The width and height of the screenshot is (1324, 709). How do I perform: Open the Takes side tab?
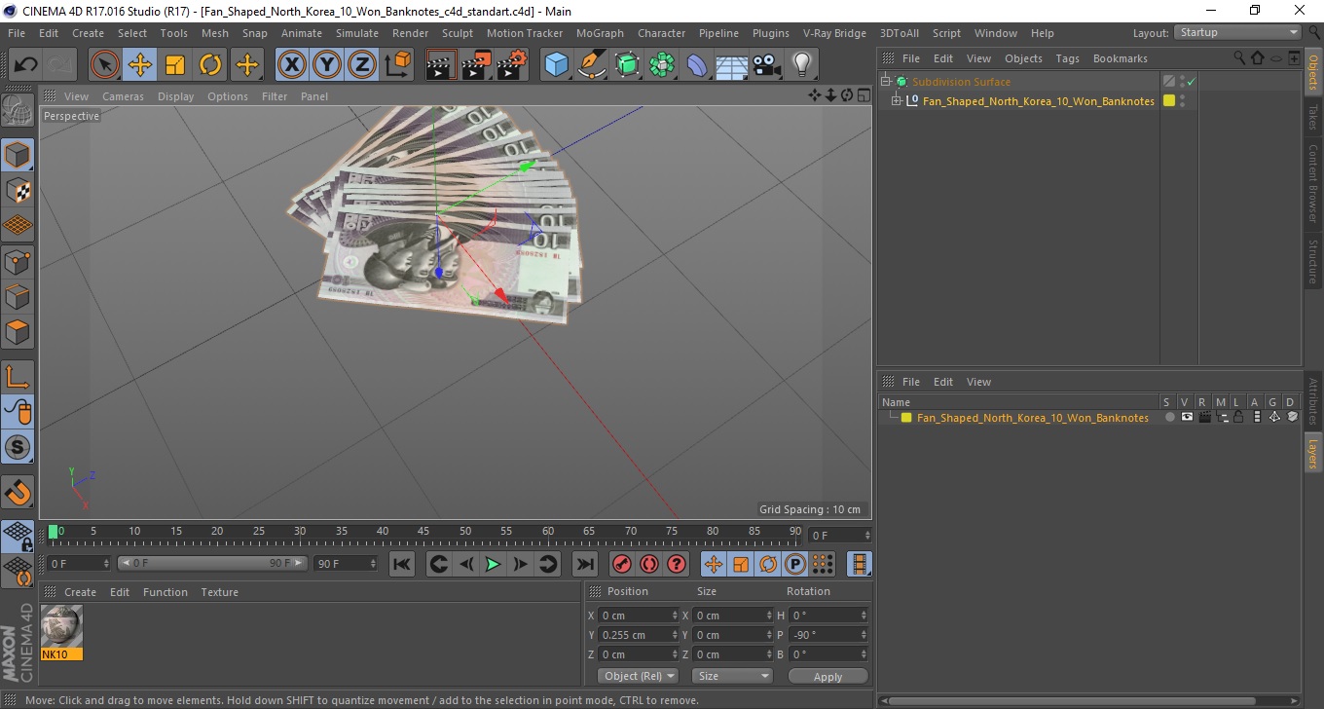point(1312,117)
